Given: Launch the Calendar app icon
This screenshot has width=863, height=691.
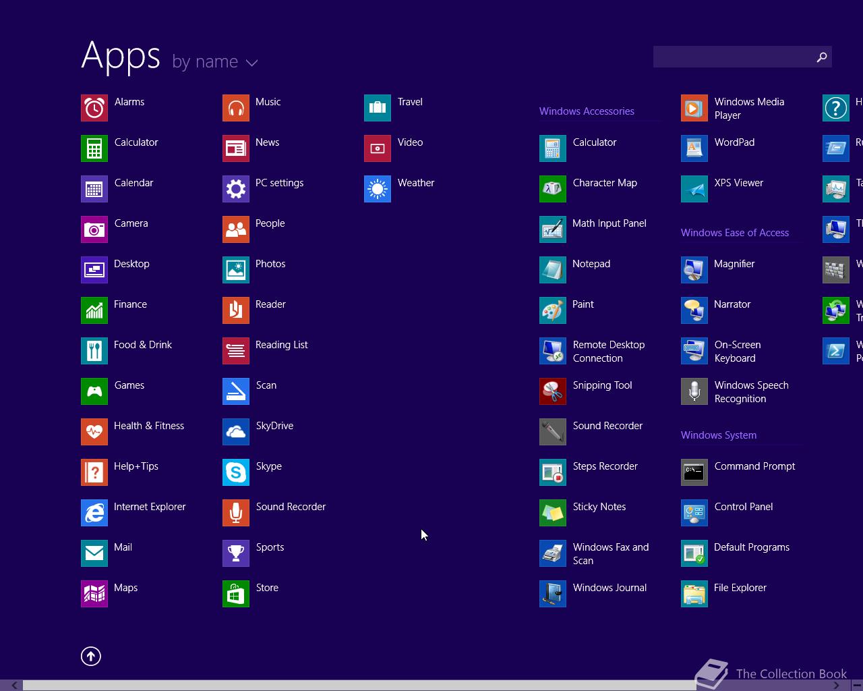Looking at the screenshot, I should tap(94, 189).
